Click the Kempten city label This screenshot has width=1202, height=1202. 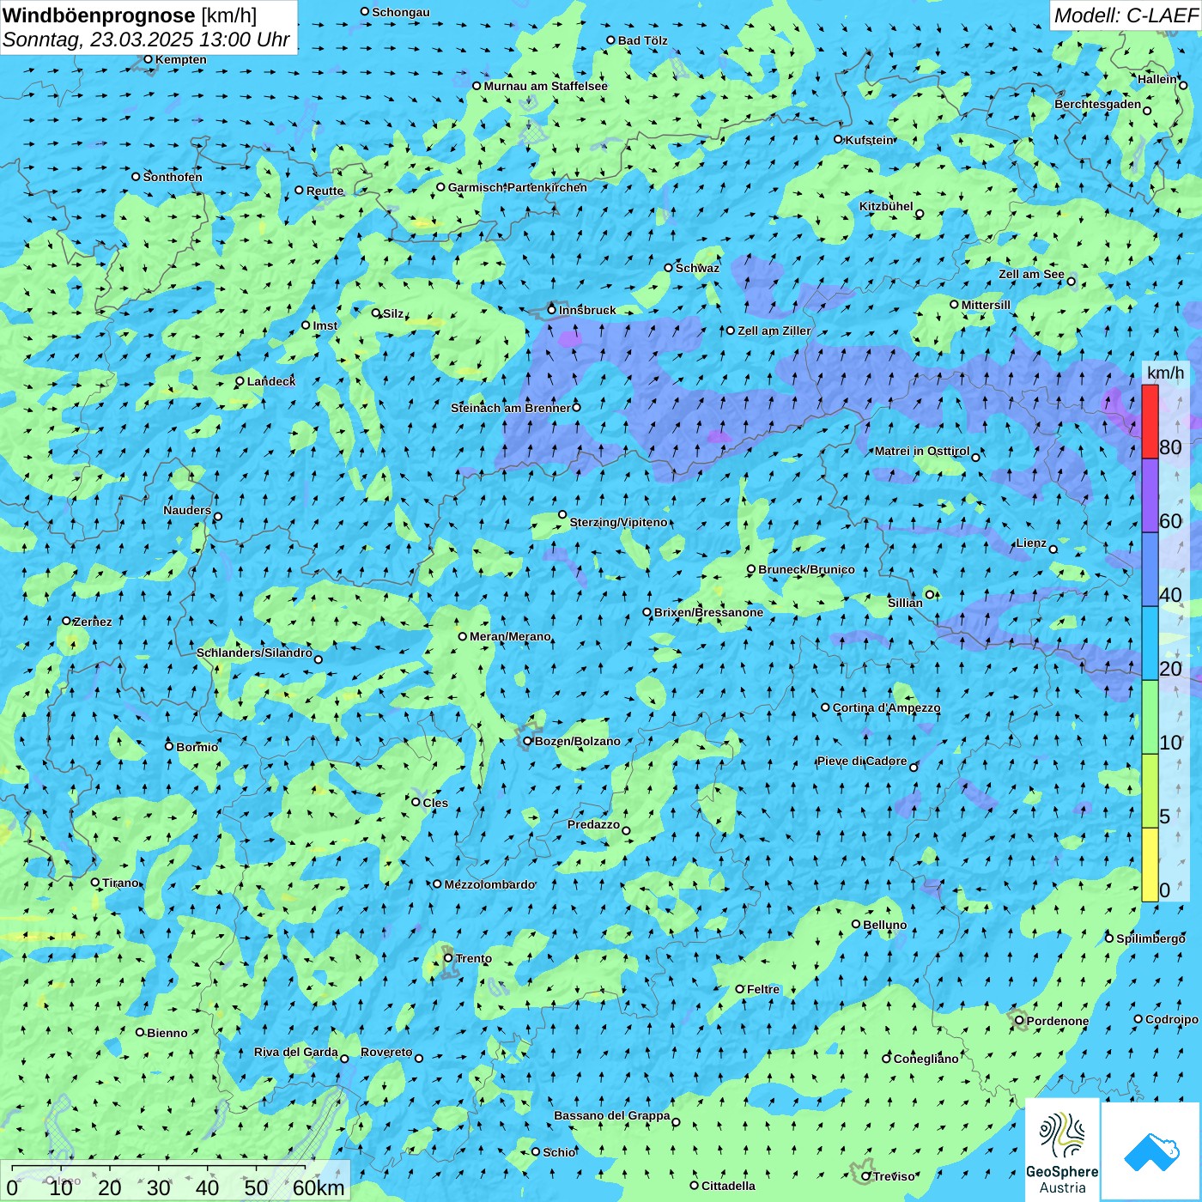(x=180, y=59)
